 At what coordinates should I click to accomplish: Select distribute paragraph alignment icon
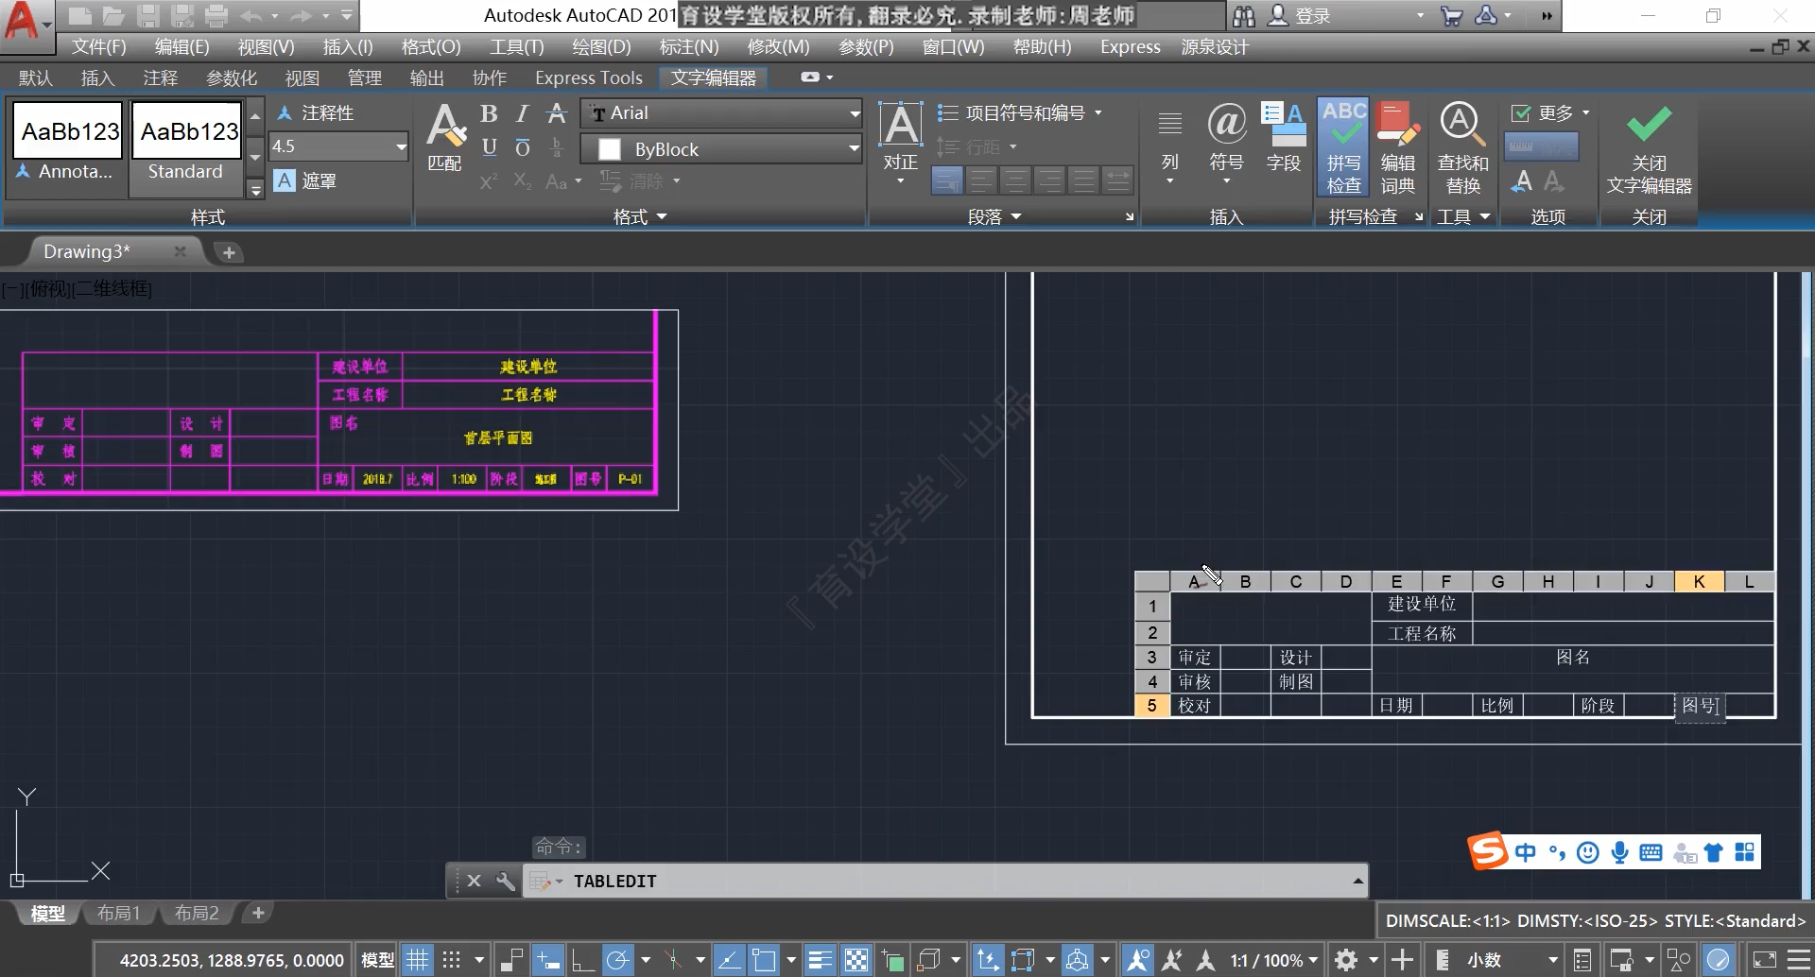pyautogui.click(x=1117, y=180)
